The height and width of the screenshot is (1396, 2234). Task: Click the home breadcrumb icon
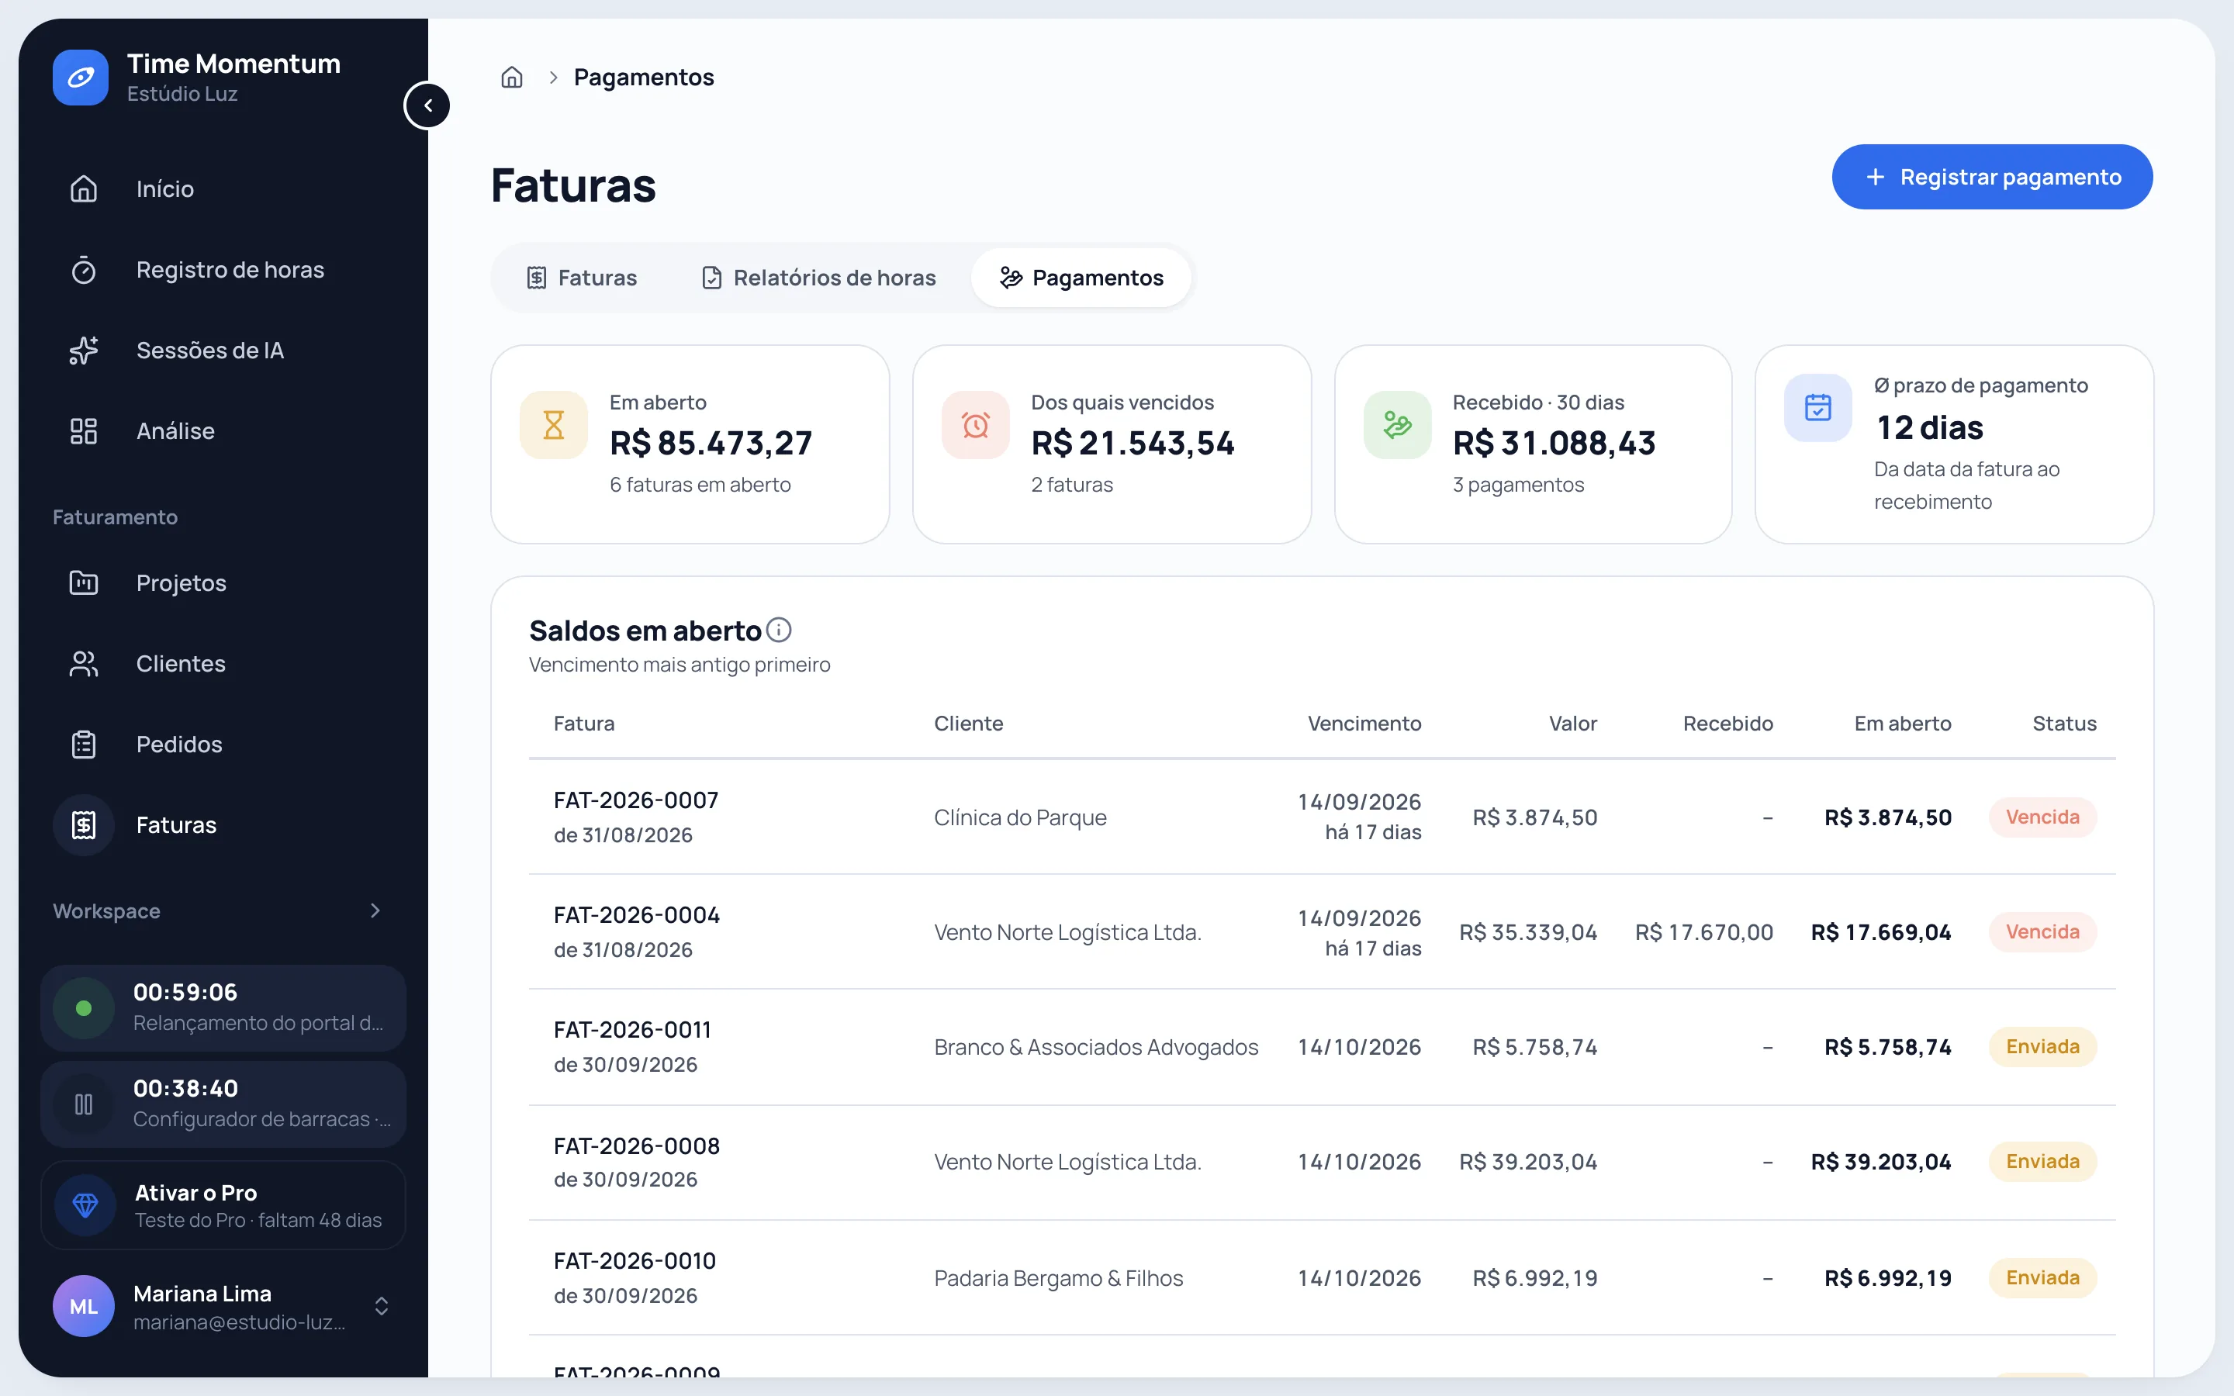pos(511,78)
